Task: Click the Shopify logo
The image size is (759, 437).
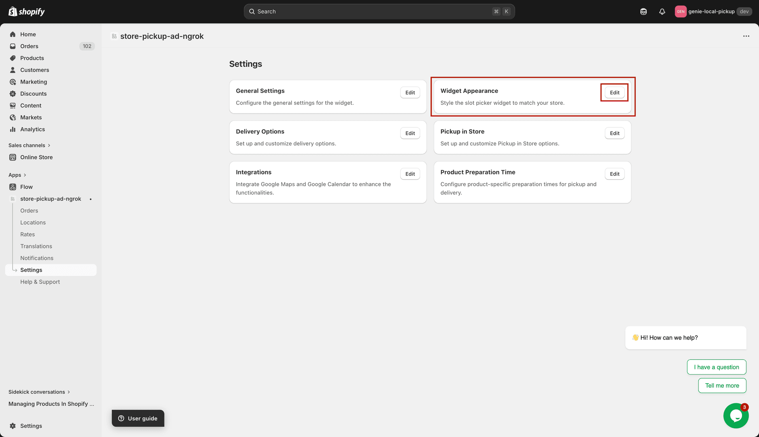Action: [x=26, y=11]
